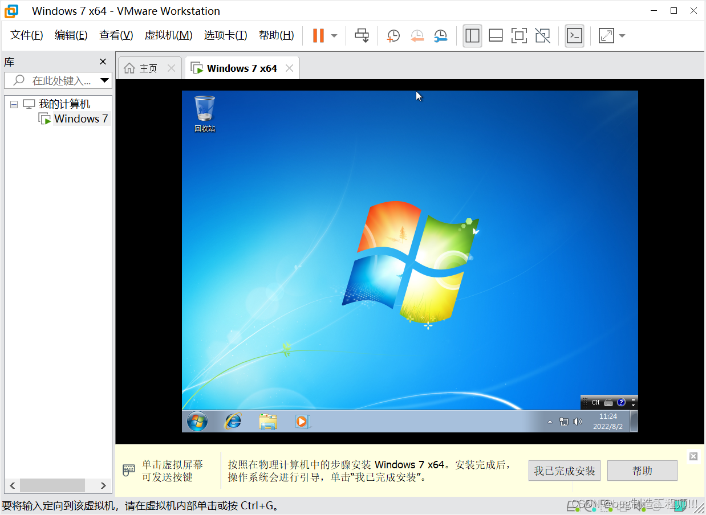706x515 pixels.
Task: Collapse the 我的计算机 tree node
Action: pyautogui.click(x=14, y=104)
